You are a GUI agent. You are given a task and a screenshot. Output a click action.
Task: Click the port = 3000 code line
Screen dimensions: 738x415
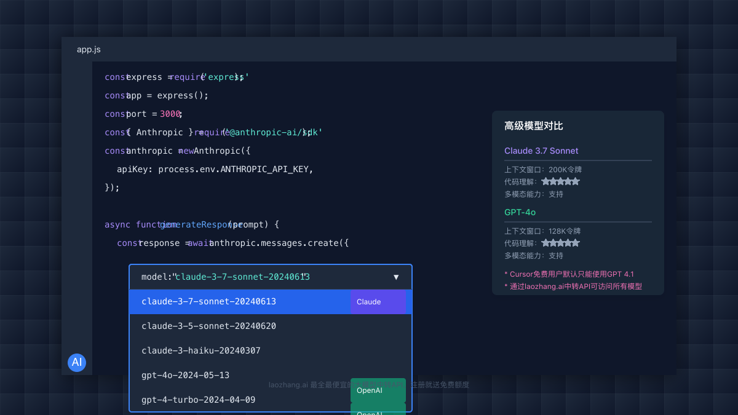(x=144, y=114)
